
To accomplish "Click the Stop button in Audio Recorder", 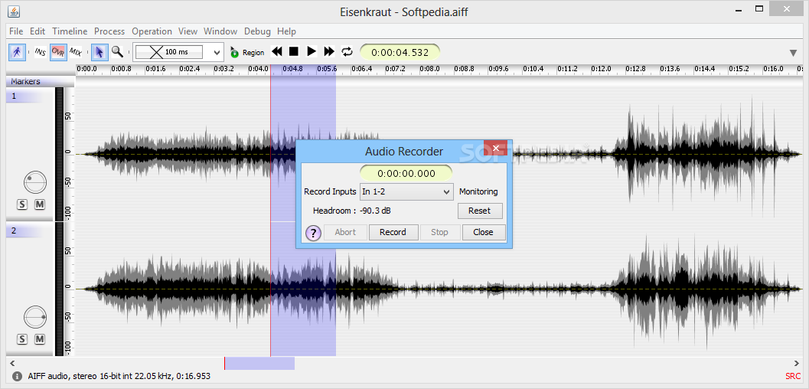I will point(439,232).
